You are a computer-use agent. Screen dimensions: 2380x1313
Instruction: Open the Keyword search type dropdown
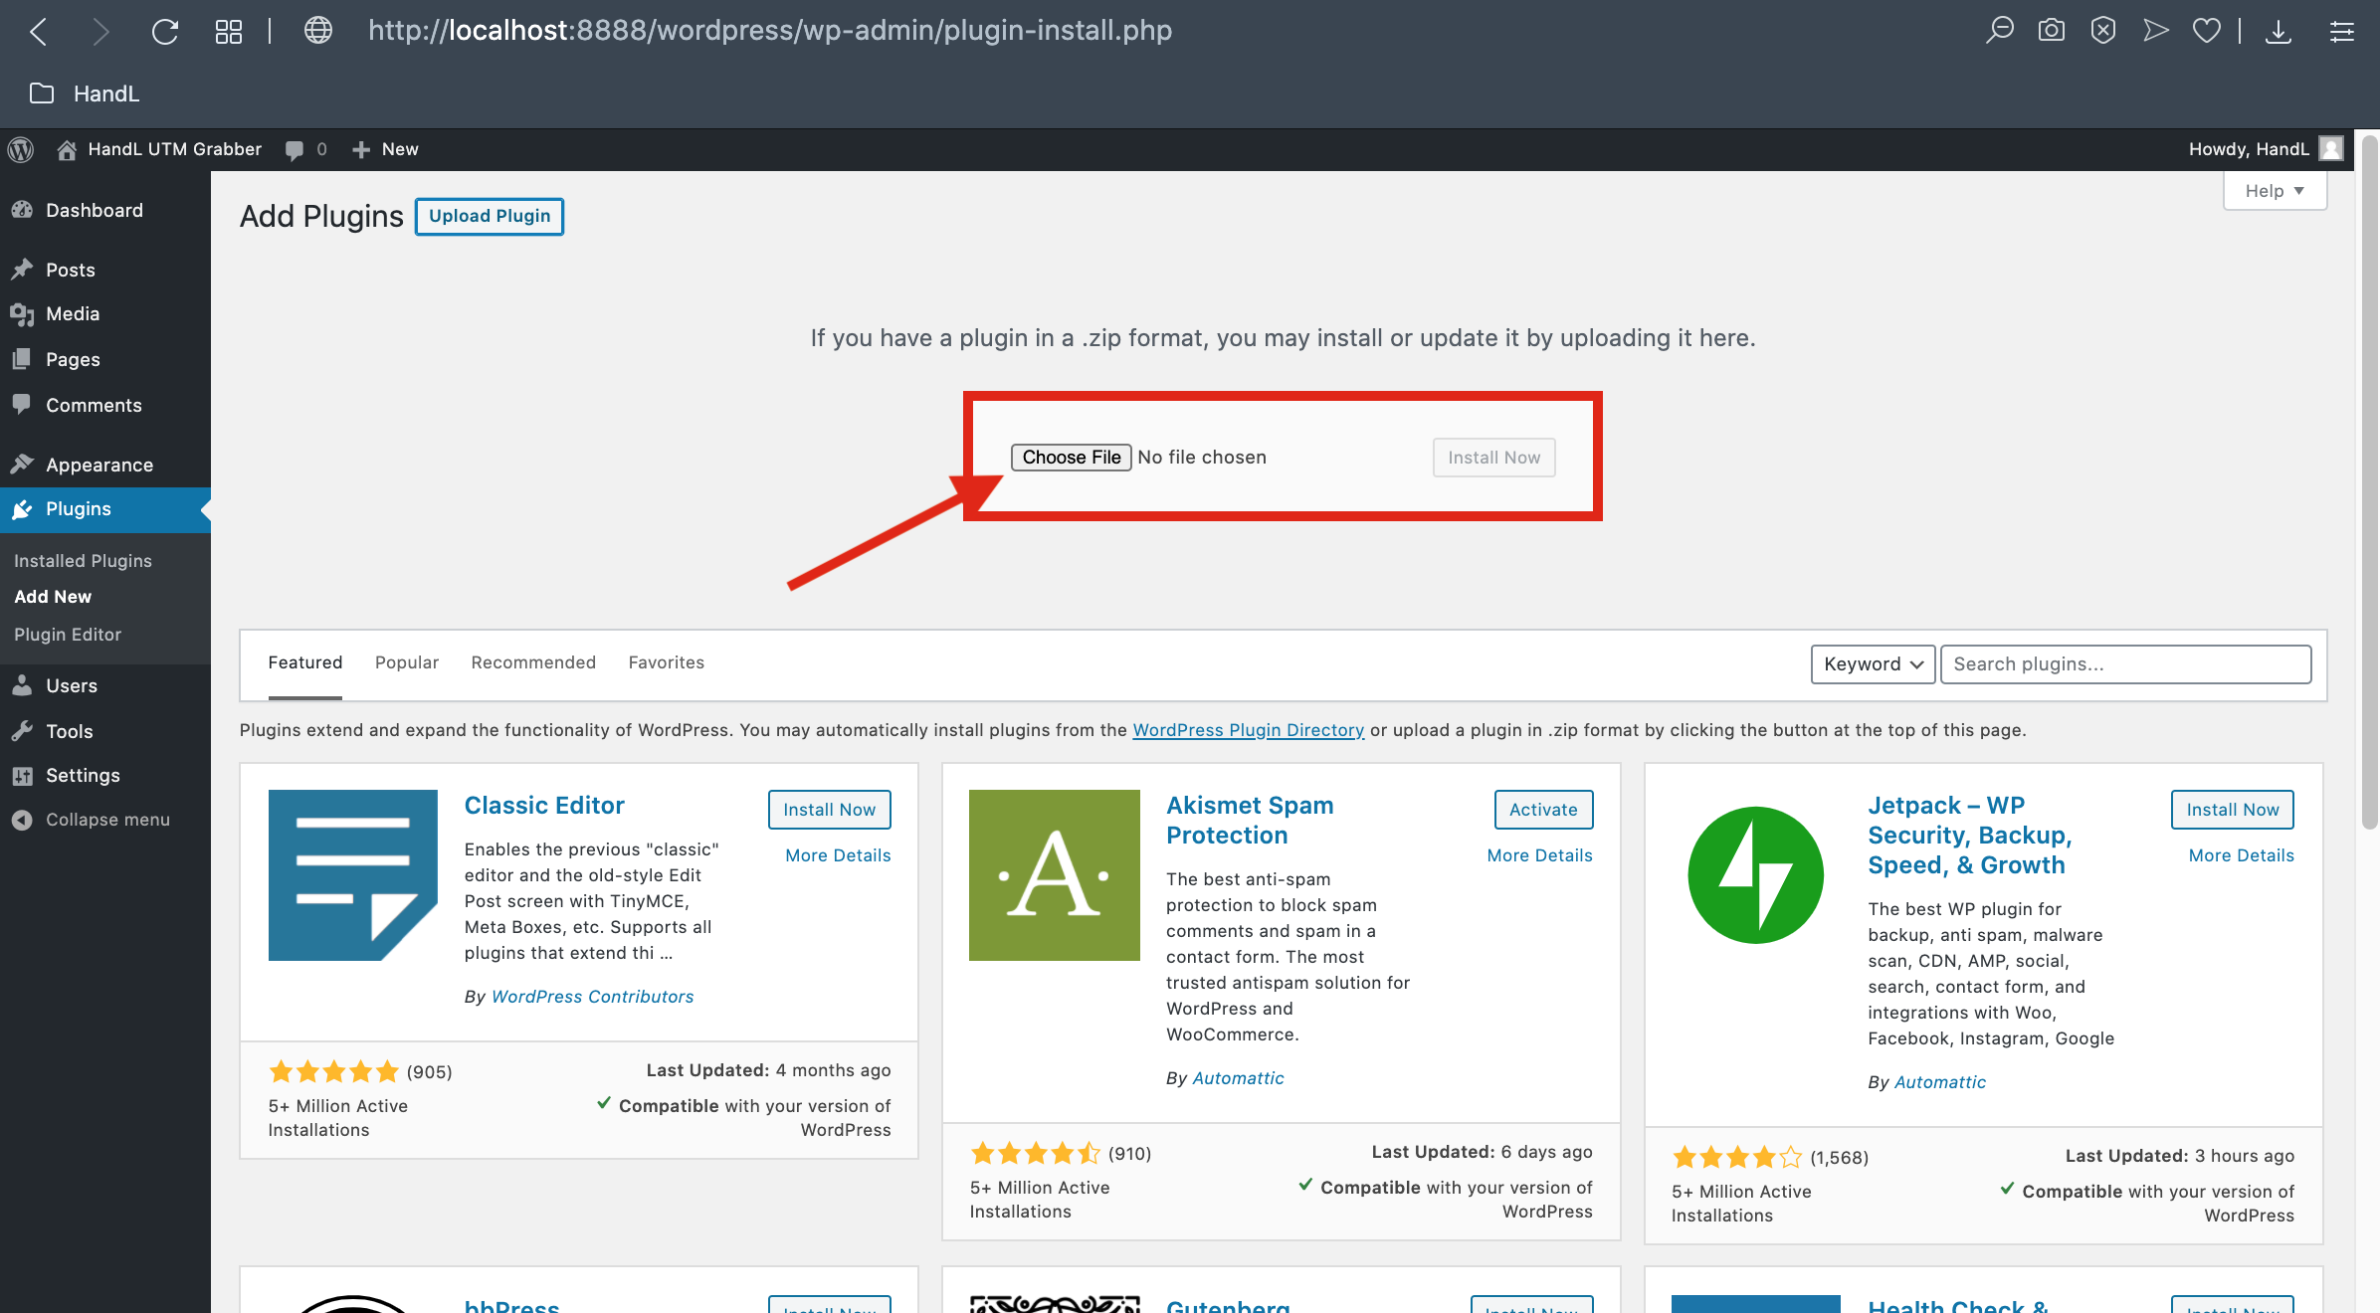pyautogui.click(x=1873, y=664)
